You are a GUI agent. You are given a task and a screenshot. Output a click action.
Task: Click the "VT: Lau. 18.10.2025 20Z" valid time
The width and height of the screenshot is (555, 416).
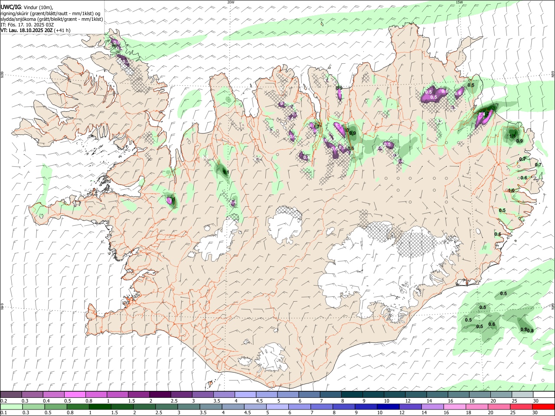27,30
